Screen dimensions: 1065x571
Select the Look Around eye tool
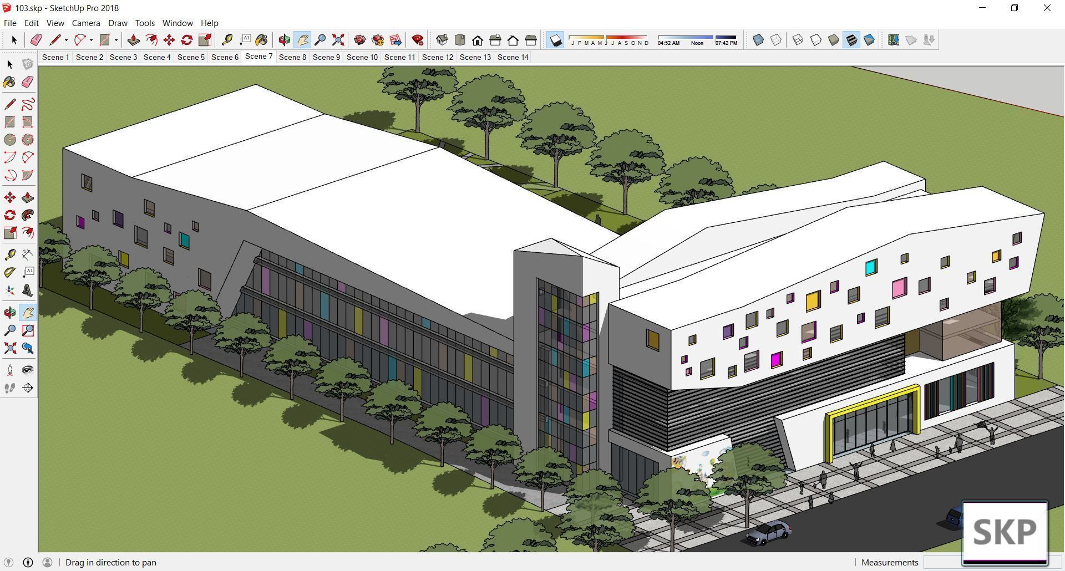click(27, 370)
